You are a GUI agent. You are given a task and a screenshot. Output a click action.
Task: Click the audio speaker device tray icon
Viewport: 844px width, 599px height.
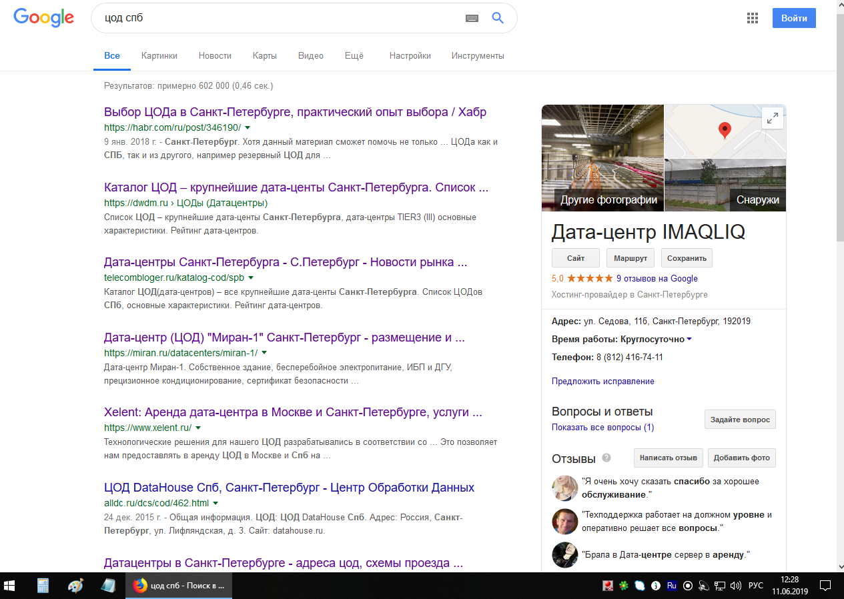coord(704,586)
